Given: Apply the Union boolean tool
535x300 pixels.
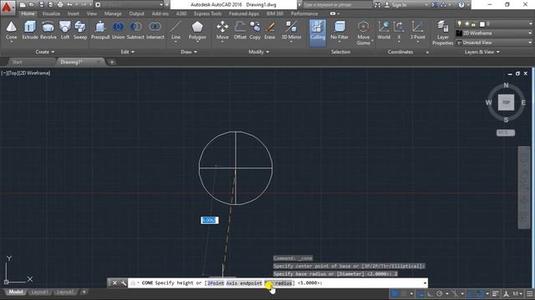Looking at the screenshot, I should coord(118,31).
